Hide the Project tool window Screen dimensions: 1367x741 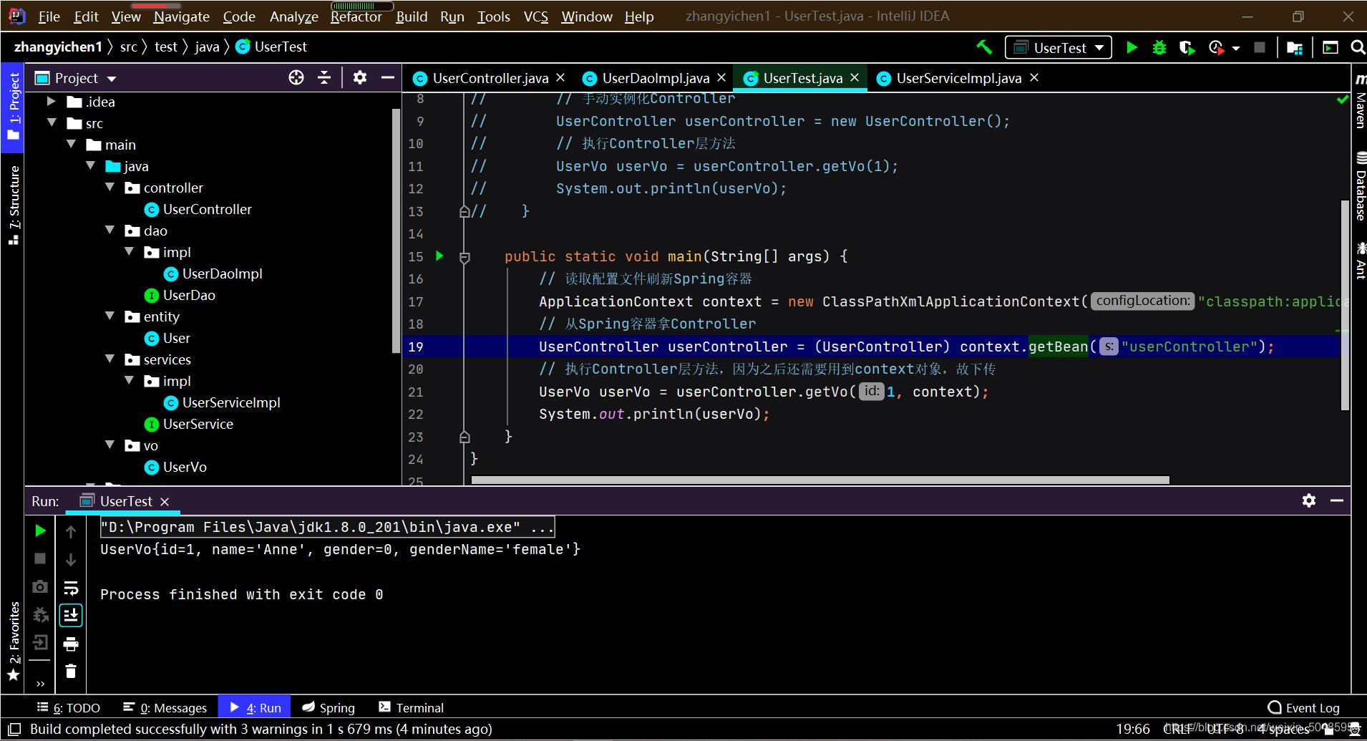(x=388, y=77)
